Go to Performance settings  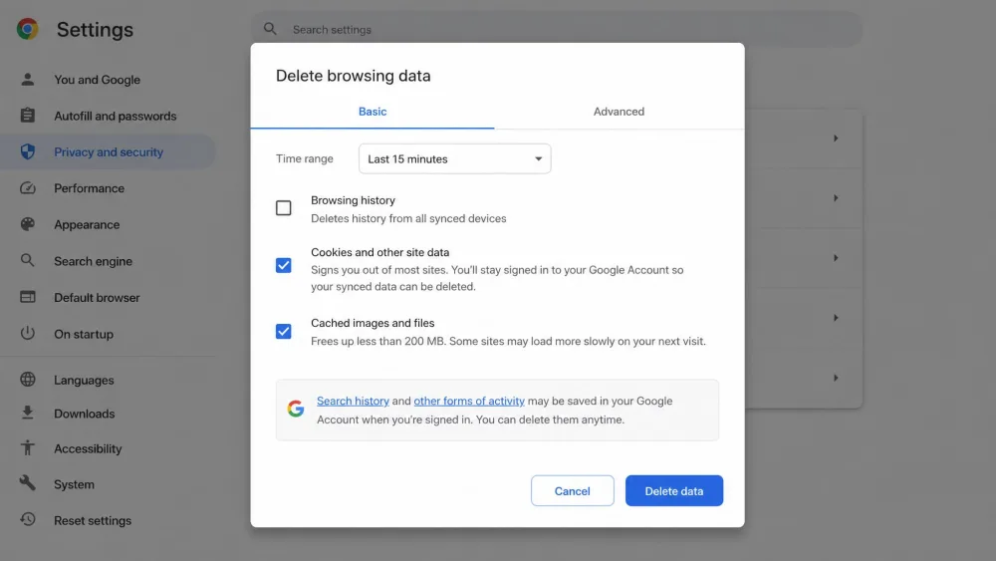(89, 188)
